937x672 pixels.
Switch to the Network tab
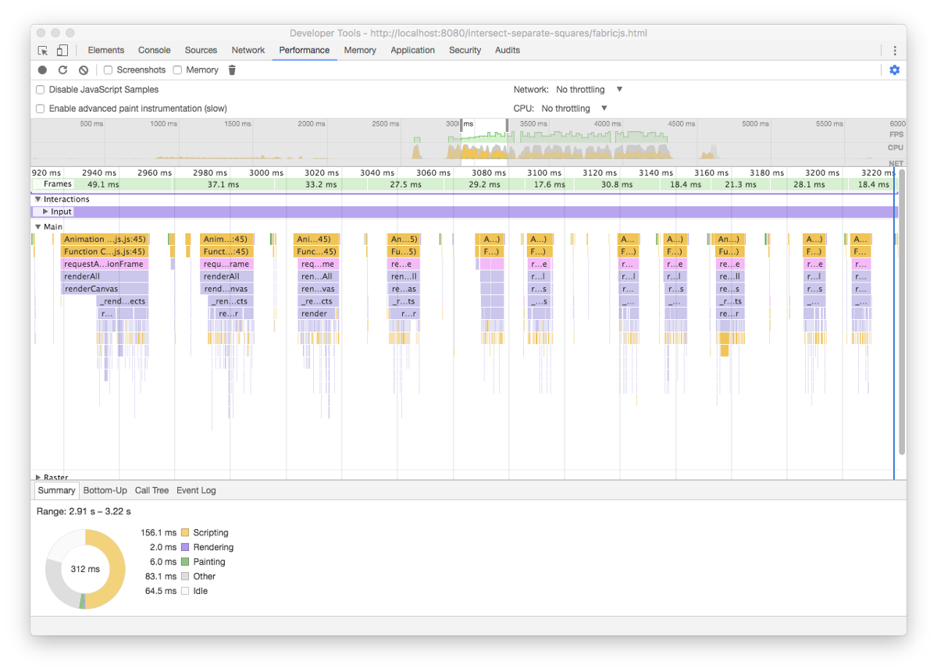point(248,50)
